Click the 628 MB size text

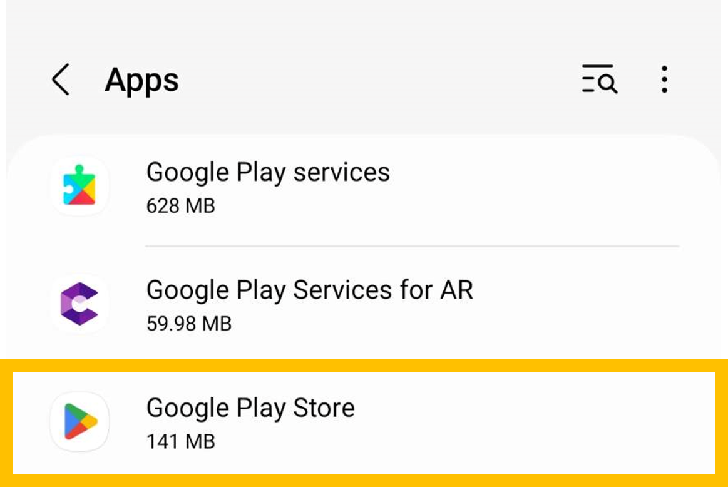click(180, 205)
